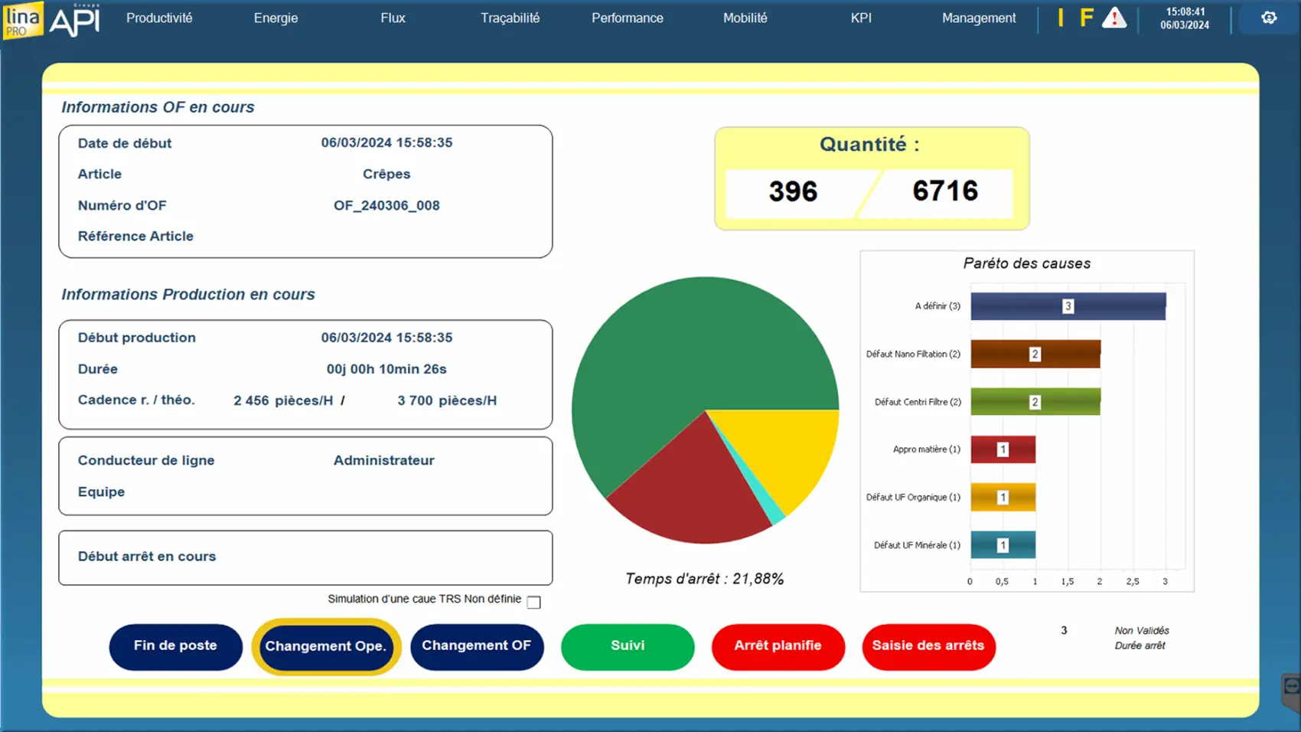The width and height of the screenshot is (1301, 732).
Task: Click the red warning triangle alert icon
Action: [1114, 18]
